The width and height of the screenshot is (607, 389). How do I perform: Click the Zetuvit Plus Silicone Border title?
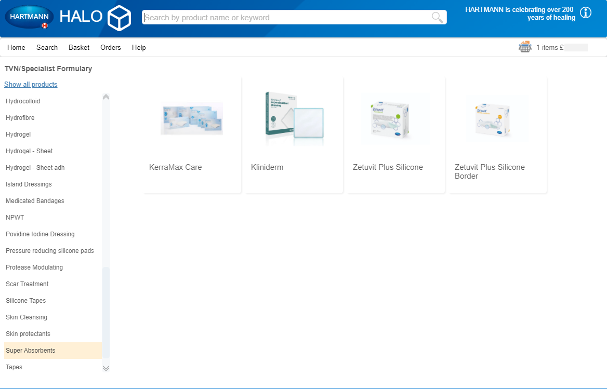click(490, 172)
